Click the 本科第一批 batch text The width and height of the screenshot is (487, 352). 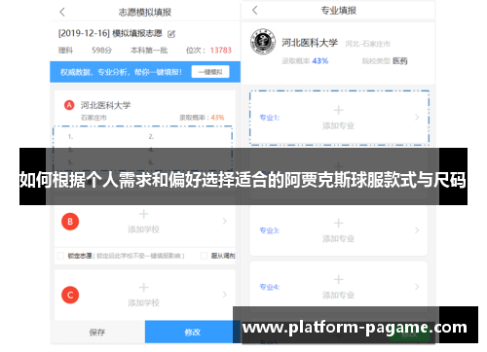pyautogui.click(x=149, y=51)
